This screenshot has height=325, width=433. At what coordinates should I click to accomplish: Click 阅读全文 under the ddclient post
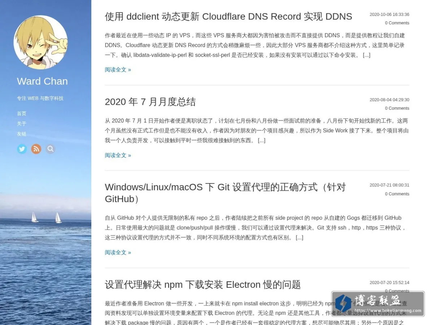[x=118, y=70]
